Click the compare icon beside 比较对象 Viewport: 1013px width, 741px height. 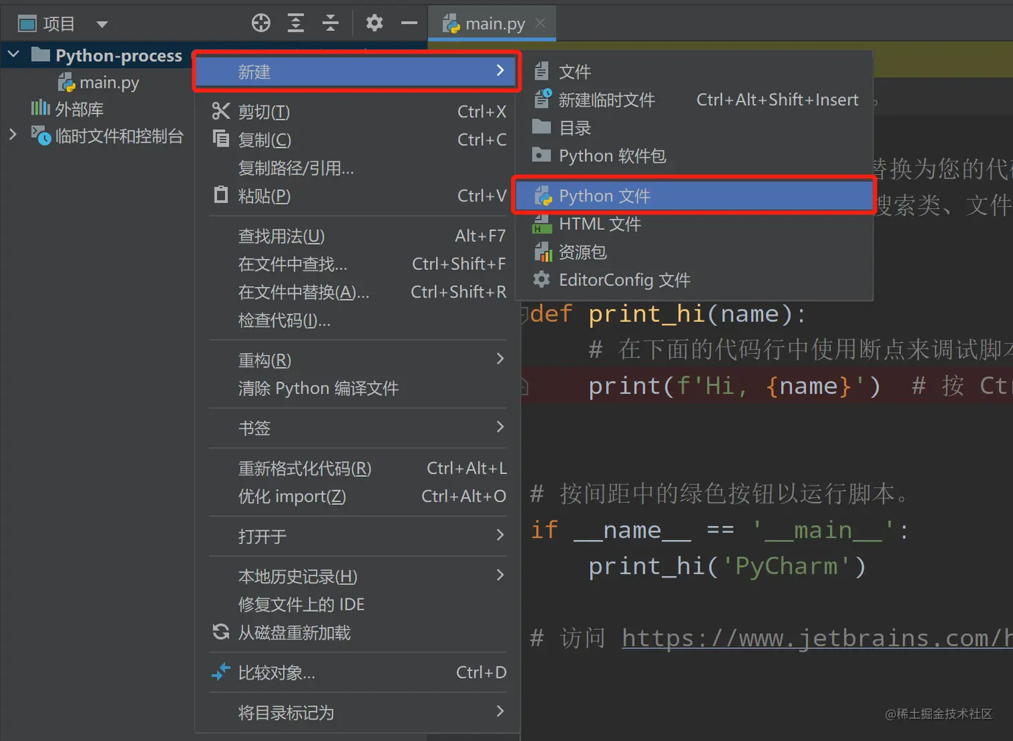coord(221,671)
